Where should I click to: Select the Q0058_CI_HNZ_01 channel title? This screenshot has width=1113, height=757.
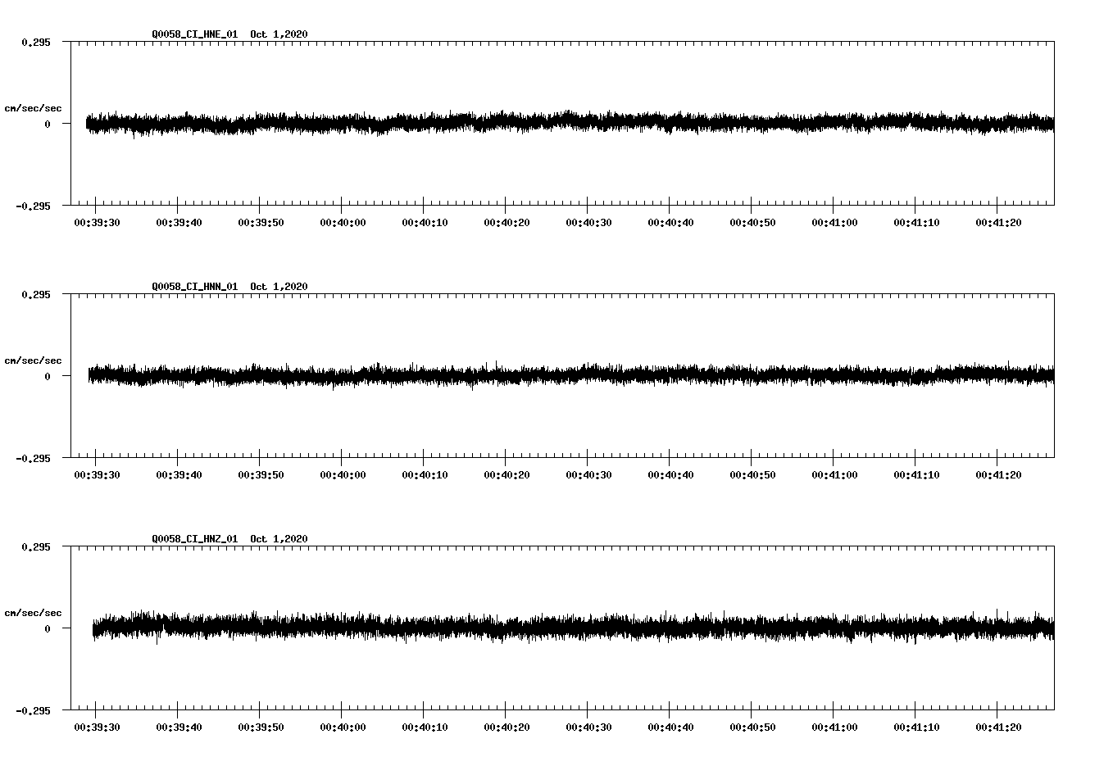pyautogui.click(x=195, y=538)
